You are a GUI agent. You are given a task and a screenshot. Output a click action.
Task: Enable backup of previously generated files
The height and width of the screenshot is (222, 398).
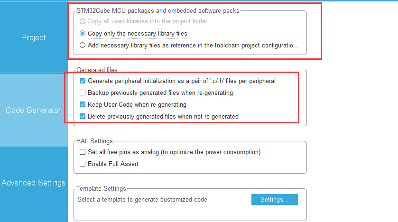(x=83, y=93)
